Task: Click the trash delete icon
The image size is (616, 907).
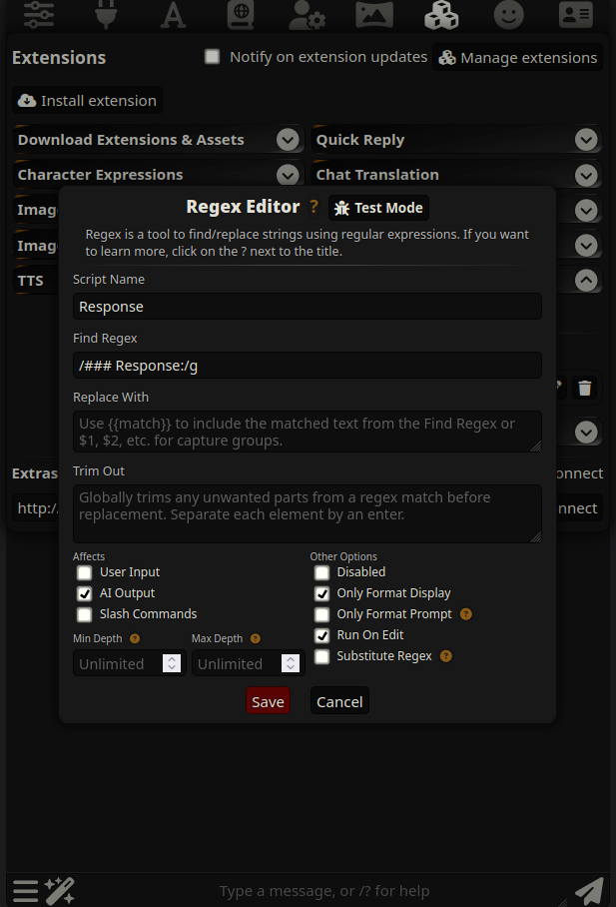Action: 585,388
